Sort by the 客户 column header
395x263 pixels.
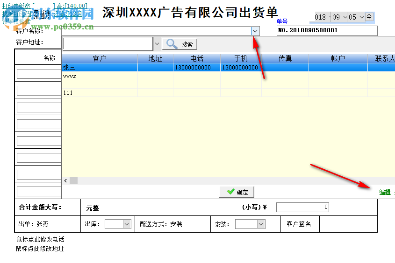coord(100,59)
